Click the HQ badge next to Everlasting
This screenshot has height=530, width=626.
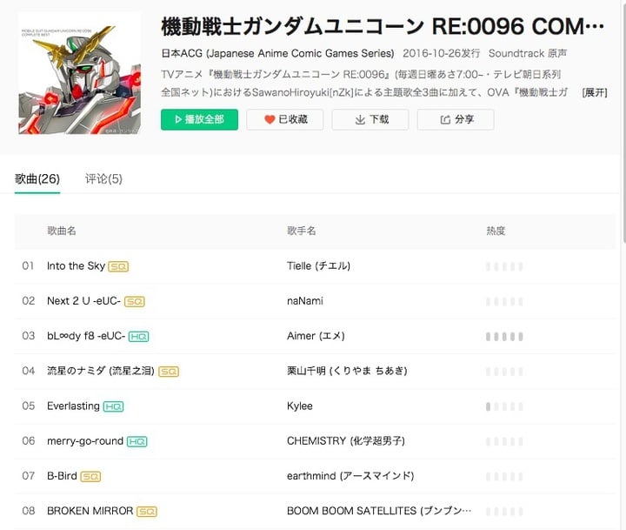pyautogui.click(x=113, y=406)
